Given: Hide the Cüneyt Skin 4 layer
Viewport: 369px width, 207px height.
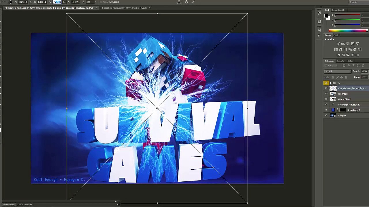Looking at the screenshot, I should click(326, 99).
